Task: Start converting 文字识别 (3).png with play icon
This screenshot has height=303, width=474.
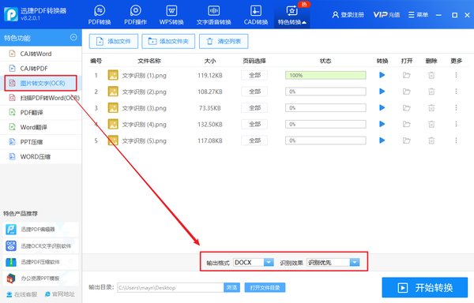Action: click(382, 108)
